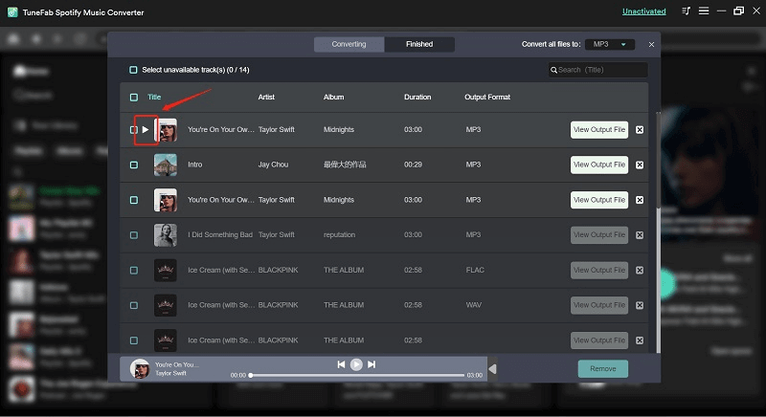This screenshot has width=766, height=417.
Task: Remove the I Did Something Bad row
Action: click(640, 235)
